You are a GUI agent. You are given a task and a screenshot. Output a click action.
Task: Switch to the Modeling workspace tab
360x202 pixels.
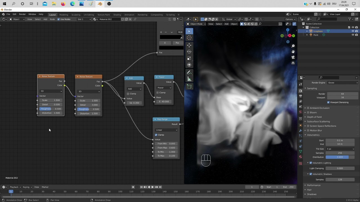64,15
